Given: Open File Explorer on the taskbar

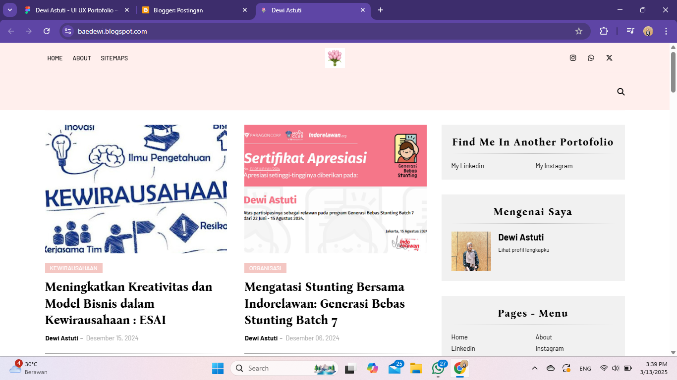Looking at the screenshot, I should [x=416, y=368].
